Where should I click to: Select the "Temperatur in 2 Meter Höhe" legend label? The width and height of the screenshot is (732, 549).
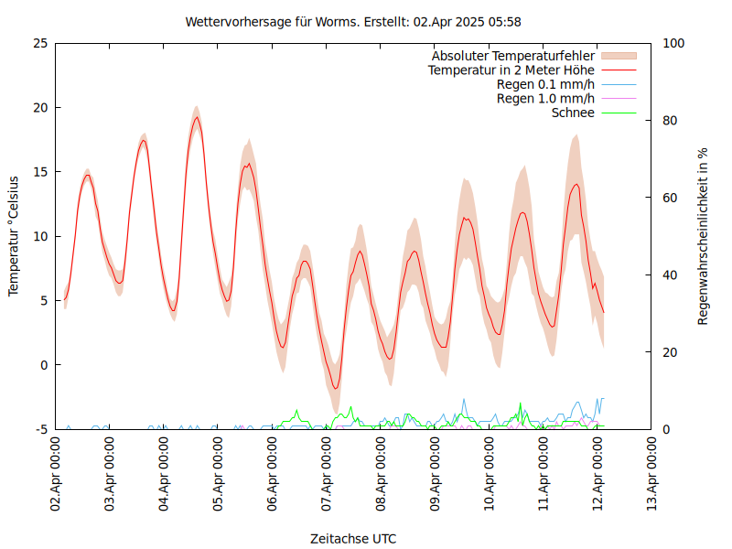pos(511,70)
